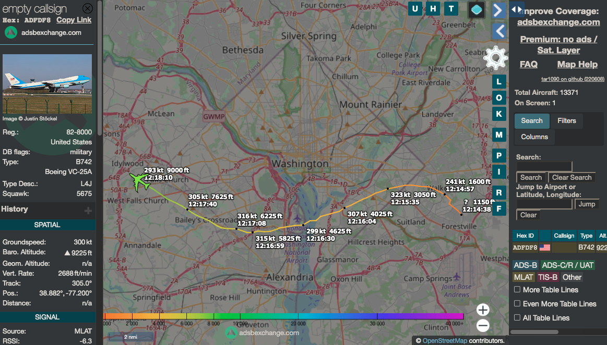Open the Map Help link
Screen dimensions: 607x345
tap(577, 64)
